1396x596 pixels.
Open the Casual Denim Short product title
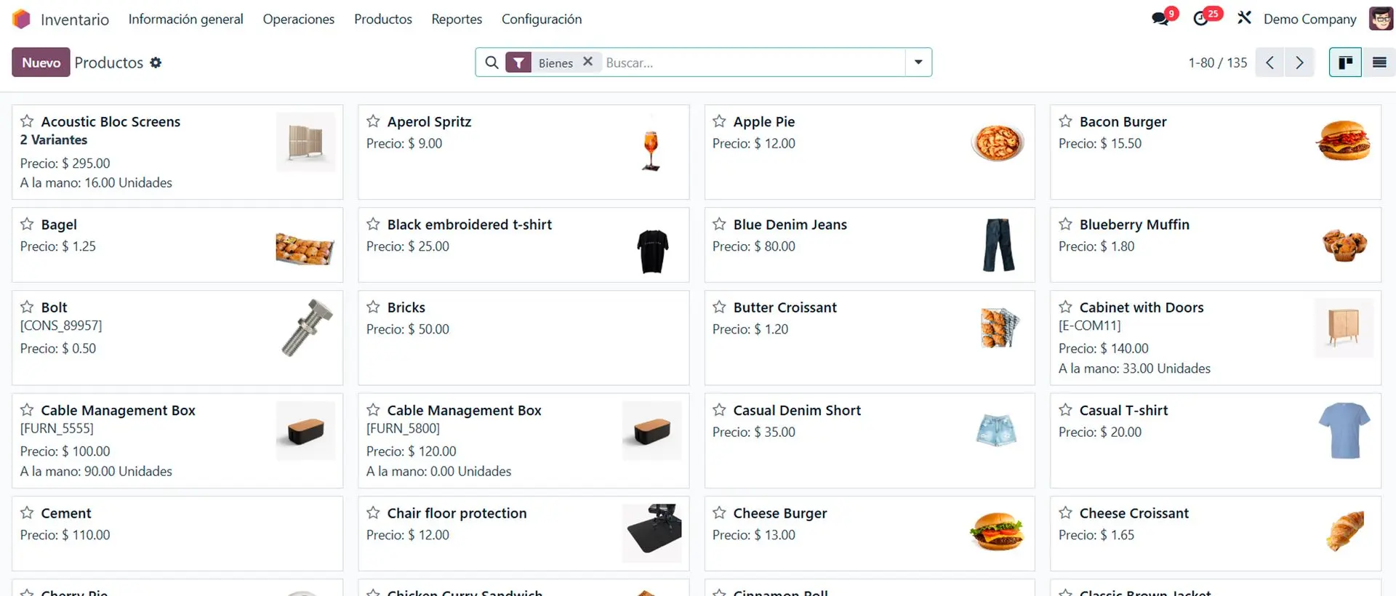(x=797, y=411)
